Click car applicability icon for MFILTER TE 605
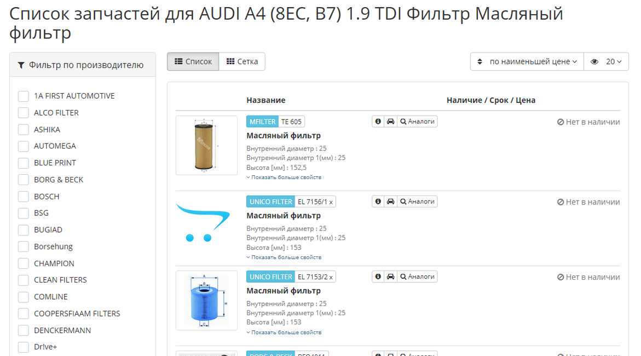The width and height of the screenshot is (641, 356). click(x=390, y=122)
